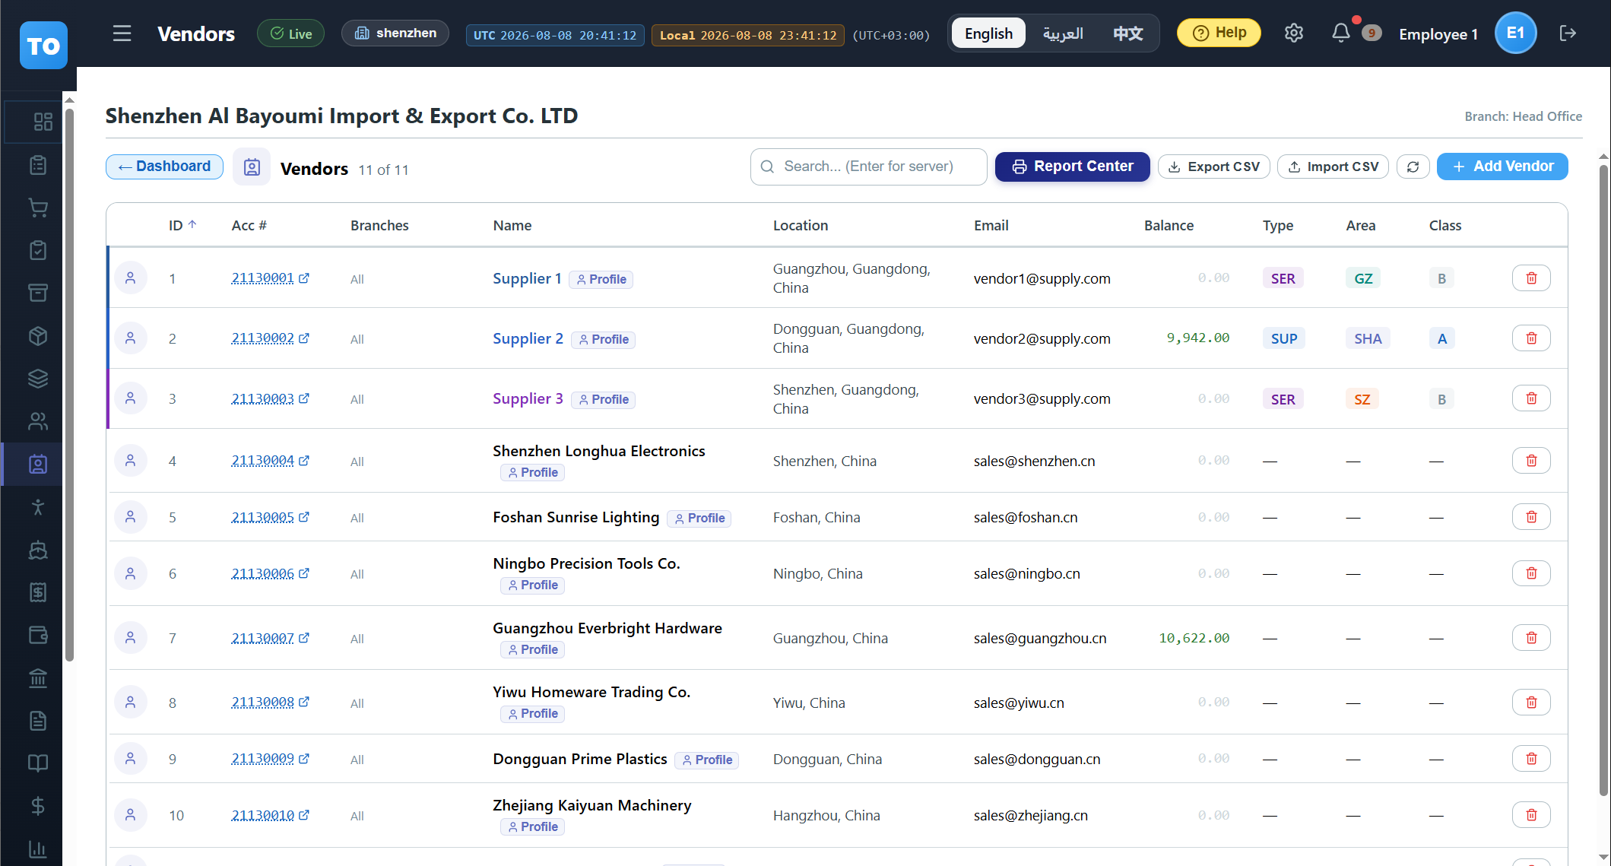
Task: Open the ship sidebar icon
Action: click(38, 550)
